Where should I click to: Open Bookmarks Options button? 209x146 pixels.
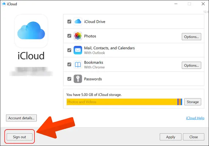[x=191, y=65]
